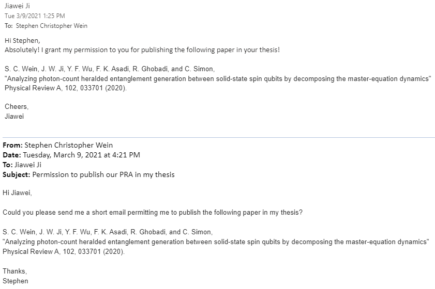
Task: Click the Jiawei signature in reply
Action: (14, 116)
